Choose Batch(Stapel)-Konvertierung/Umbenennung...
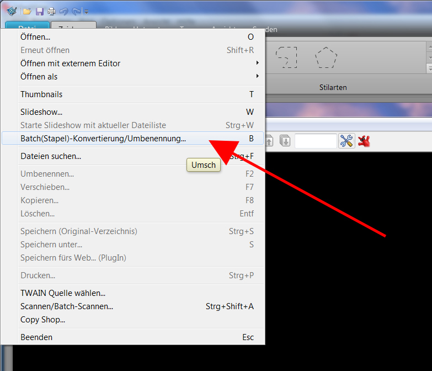Screen dimensions: 432x371 pyautogui.click(x=132, y=139)
